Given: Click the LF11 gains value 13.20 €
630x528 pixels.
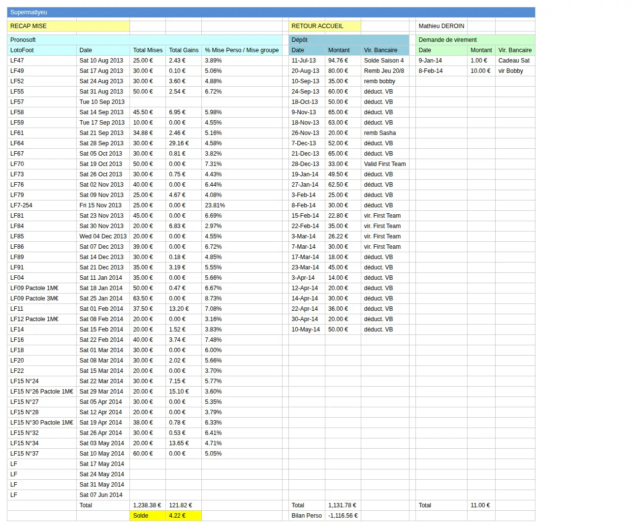Looking at the screenshot, I should (x=184, y=309).
